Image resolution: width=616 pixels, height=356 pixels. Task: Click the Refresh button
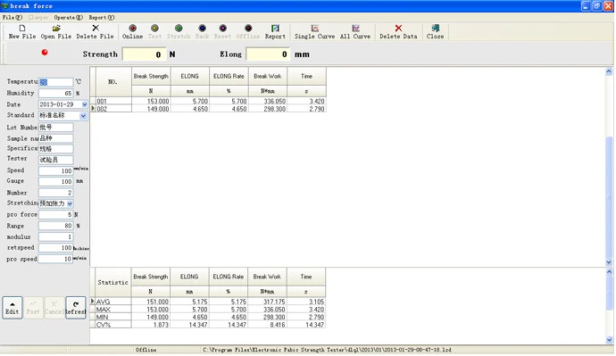pyautogui.click(x=75, y=308)
